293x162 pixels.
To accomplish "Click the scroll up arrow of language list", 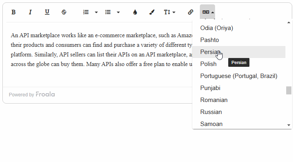I will [x=289, y=22].
